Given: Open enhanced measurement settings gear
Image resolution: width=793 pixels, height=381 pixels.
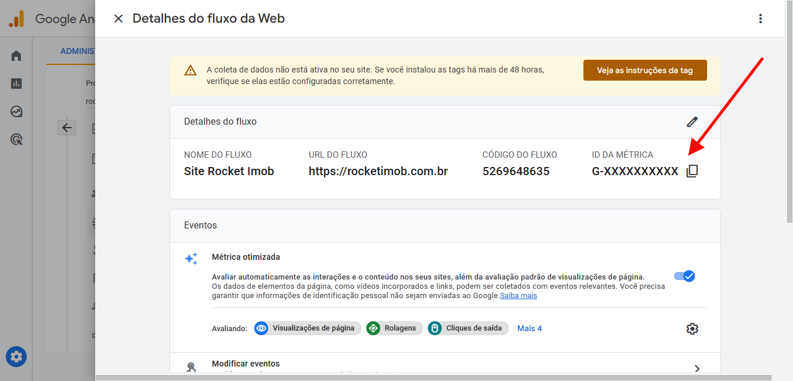Looking at the screenshot, I should [x=692, y=329].
